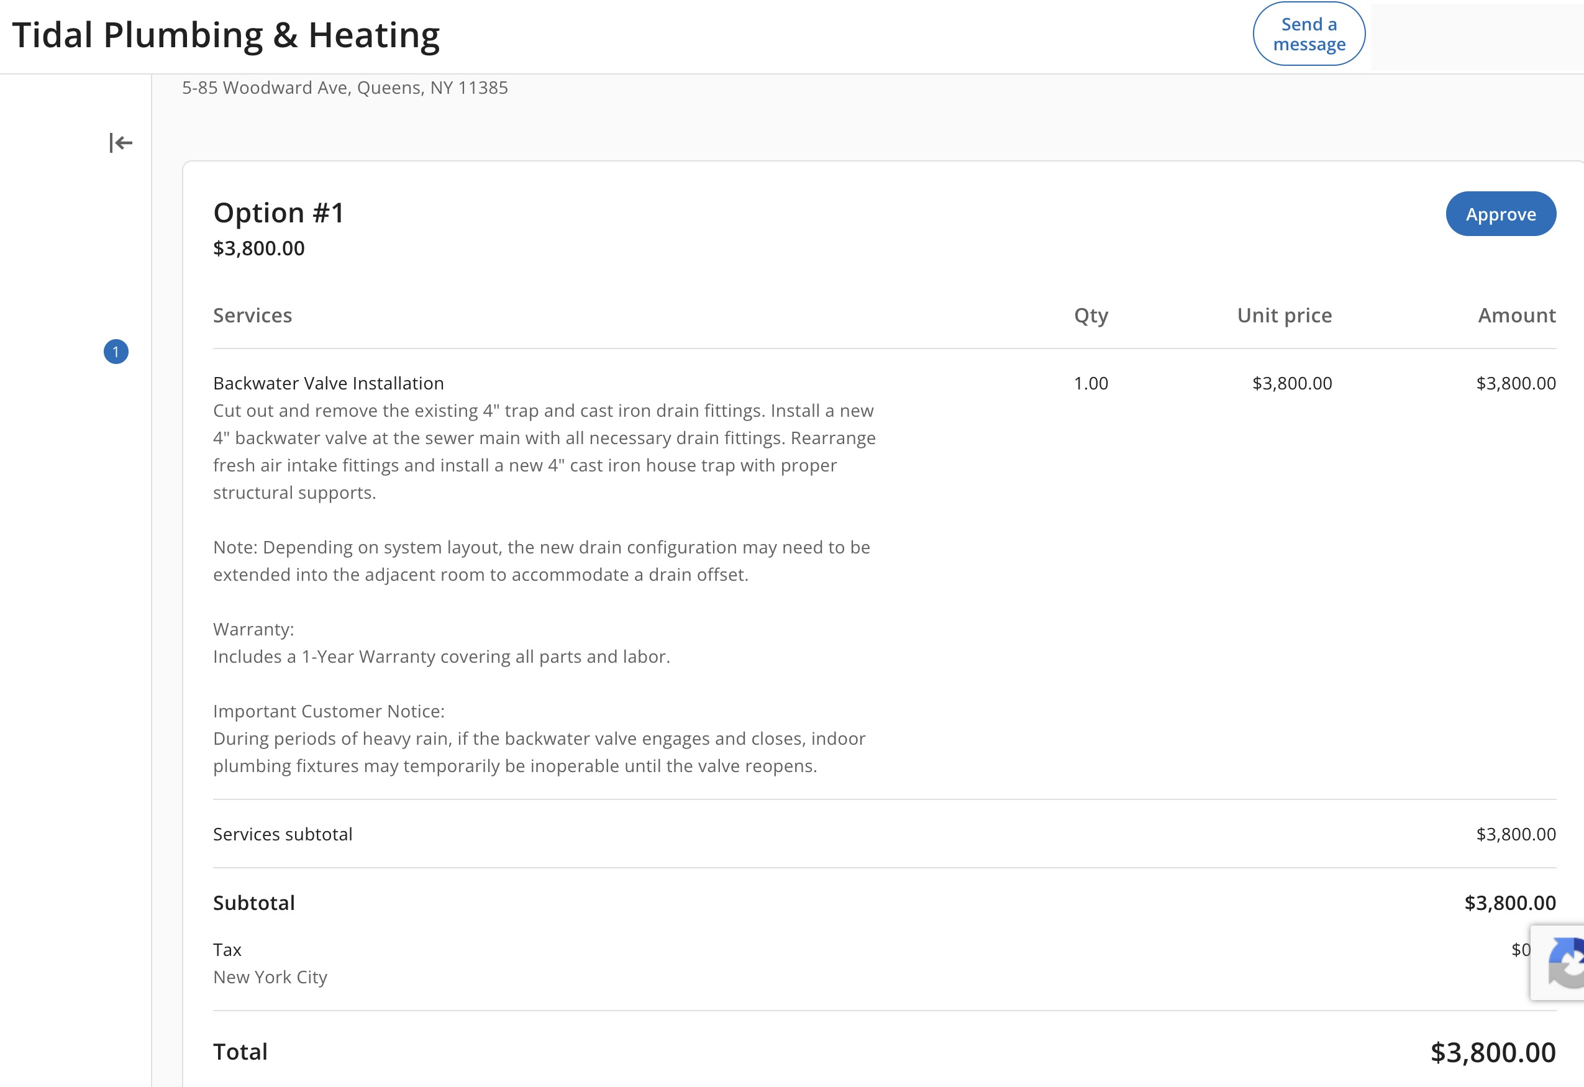Click the Services column header

(253, 316)
